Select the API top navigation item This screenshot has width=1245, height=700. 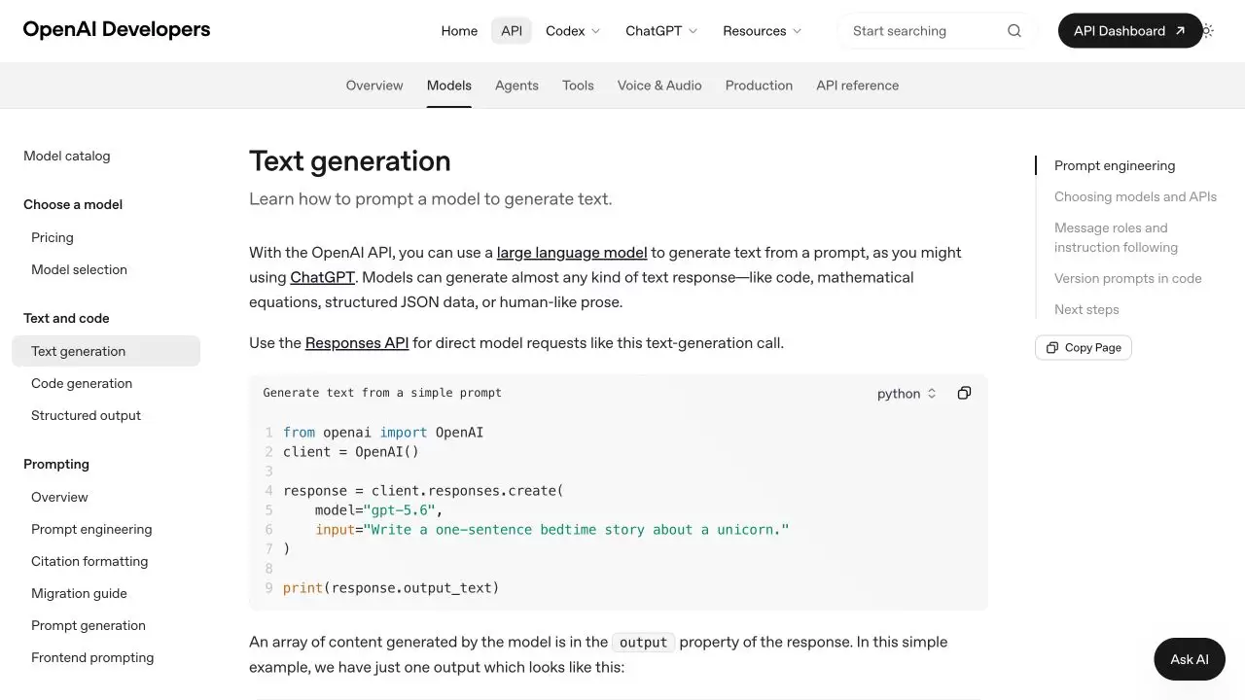coord(512,31)
